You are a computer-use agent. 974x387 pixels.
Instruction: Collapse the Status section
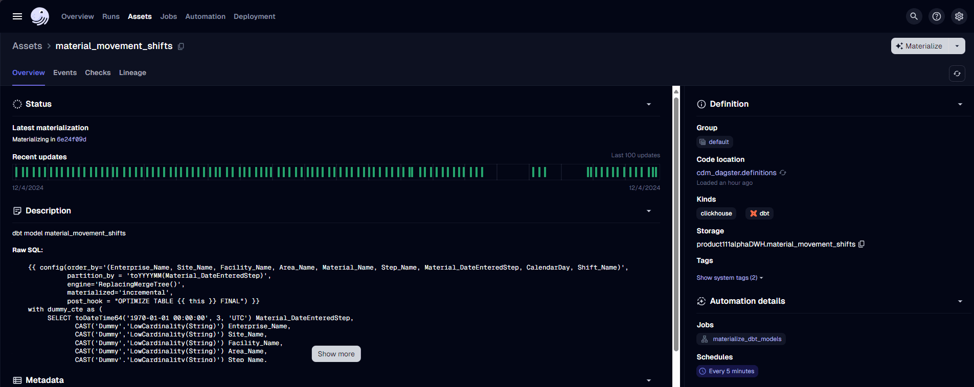pos(649,104)
